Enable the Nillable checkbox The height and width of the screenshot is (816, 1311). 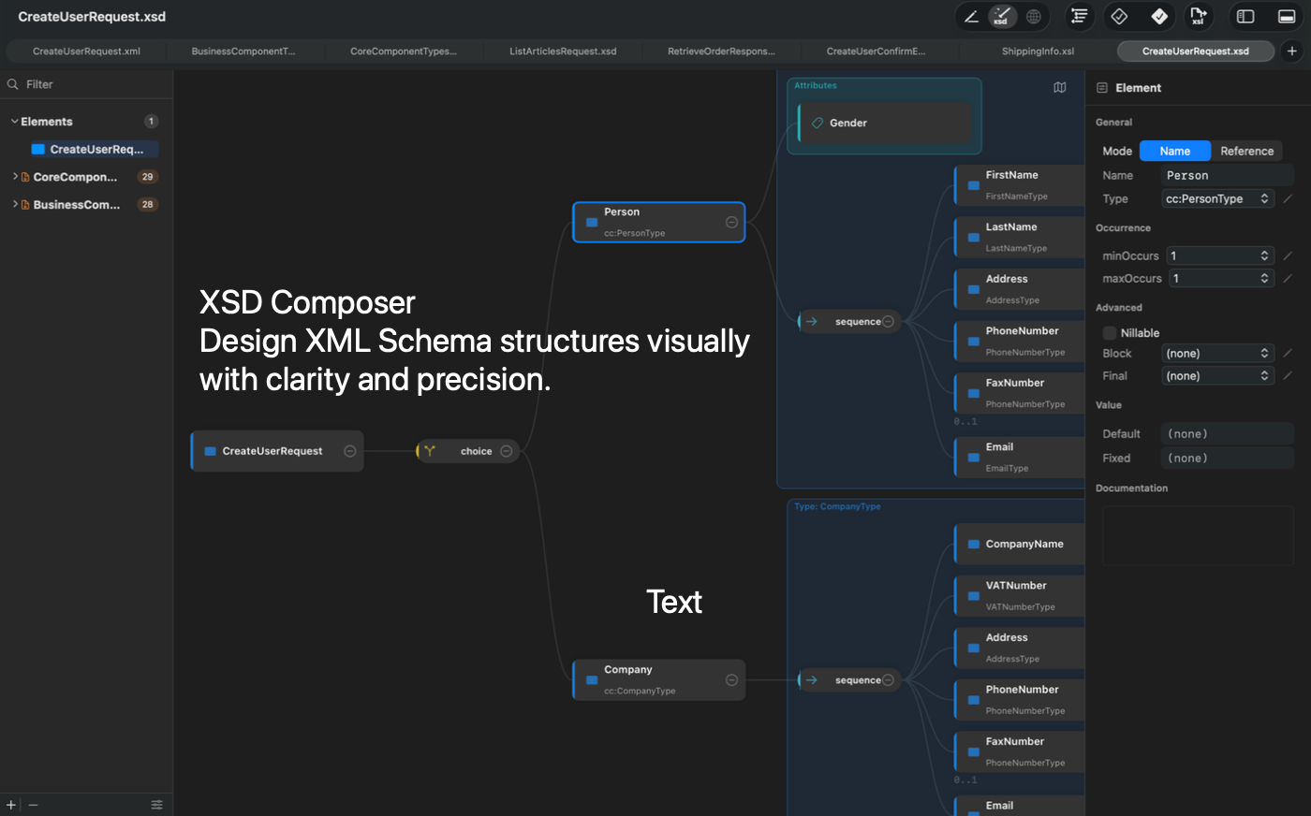coord(1109,332)
